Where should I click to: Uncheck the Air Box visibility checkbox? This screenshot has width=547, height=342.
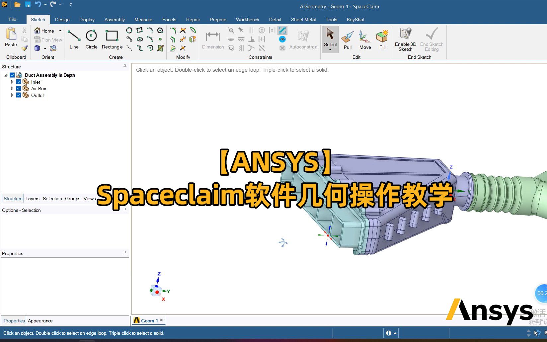pos(19,88)
